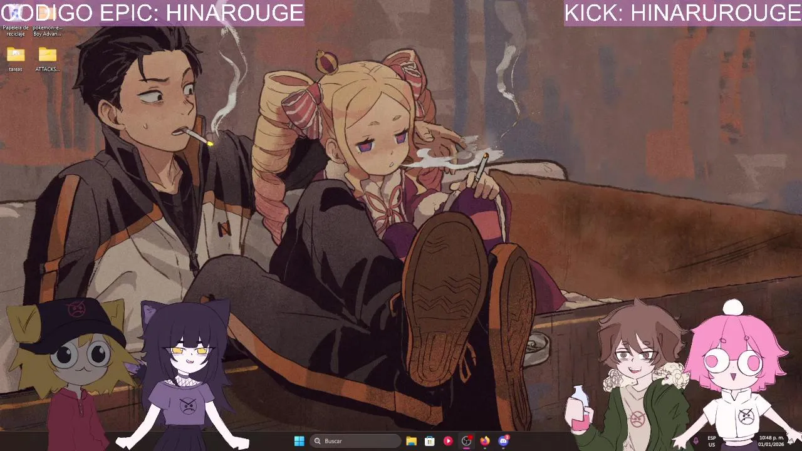The width and height of the screenshot is (802, 451).
Task: Open File Explorer from the taskbar
Action: pos(411,441)
